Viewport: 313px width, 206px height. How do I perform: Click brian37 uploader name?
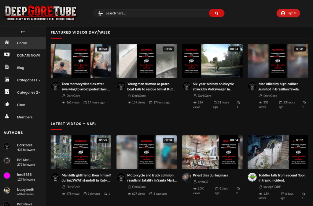click(x=203, y=182)
